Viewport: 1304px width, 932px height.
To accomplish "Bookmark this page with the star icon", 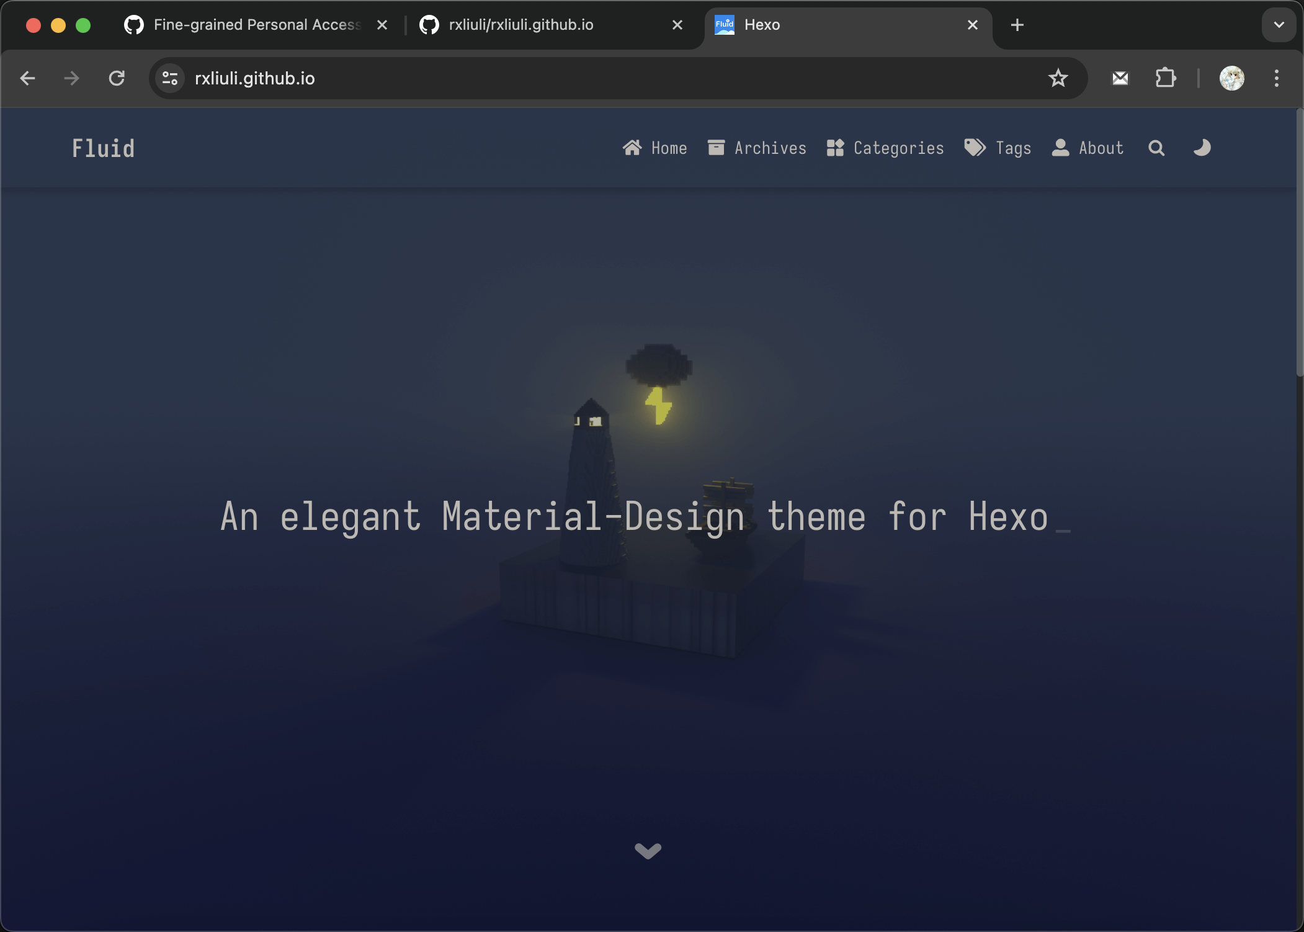I will point(1058,78).
